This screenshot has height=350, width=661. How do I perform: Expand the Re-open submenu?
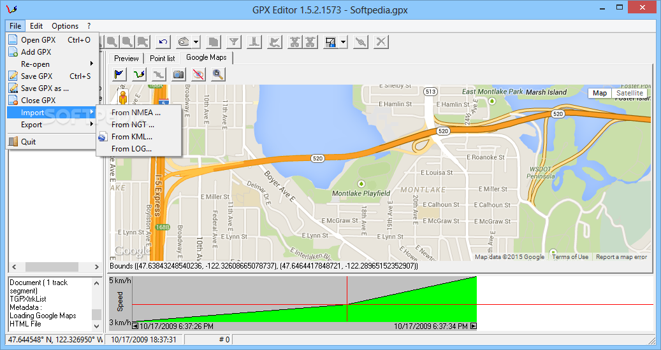(53, 64)
